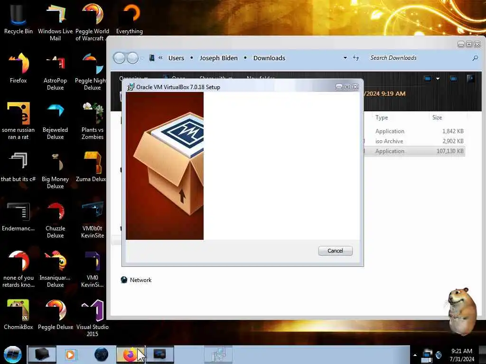Open Plants vs Zombies desktop icon

click(x=93, y=121)
